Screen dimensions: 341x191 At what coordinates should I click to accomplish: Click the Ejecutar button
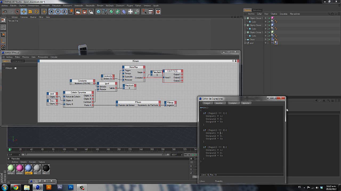[246, 103]
